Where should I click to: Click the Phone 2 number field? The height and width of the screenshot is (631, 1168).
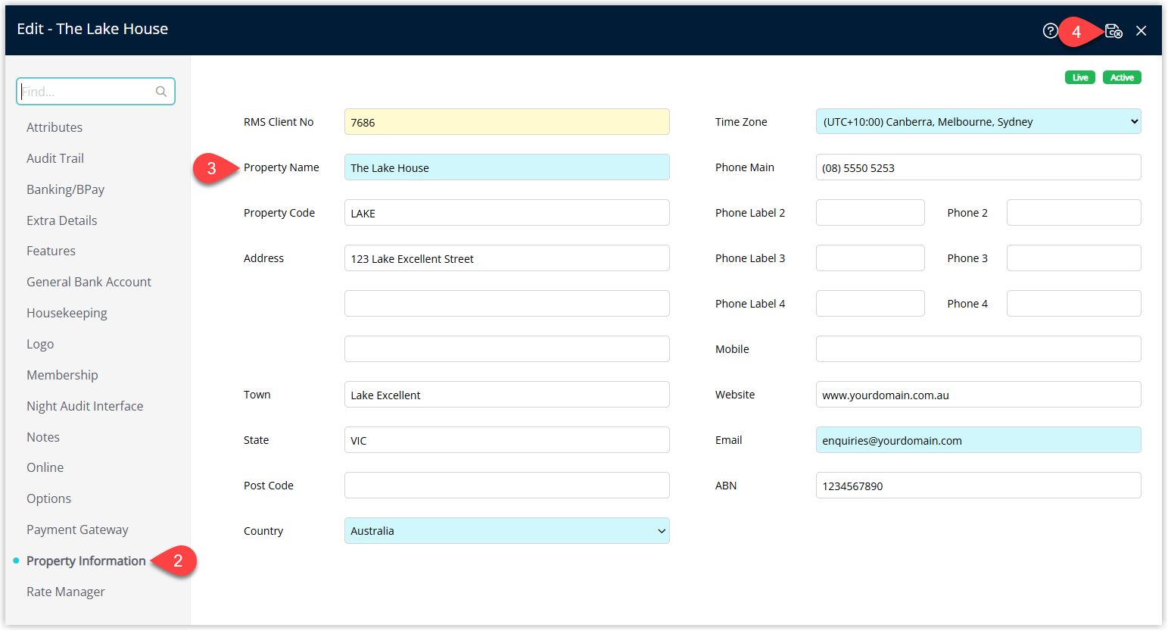pyautogui.click(x=1073, y=212)
